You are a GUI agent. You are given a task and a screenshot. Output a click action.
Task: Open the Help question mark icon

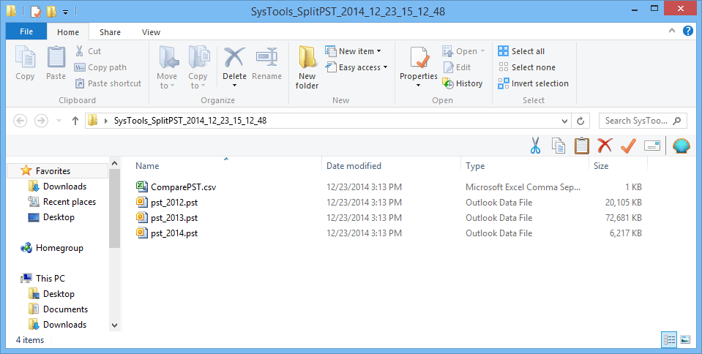687,31
